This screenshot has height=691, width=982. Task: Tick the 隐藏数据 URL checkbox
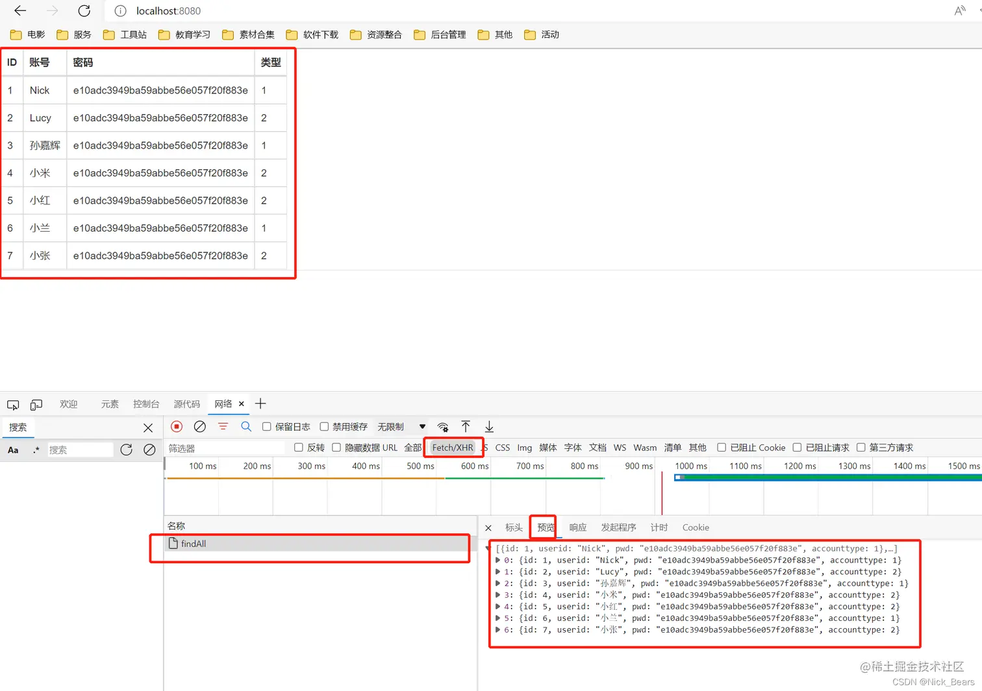336,447
